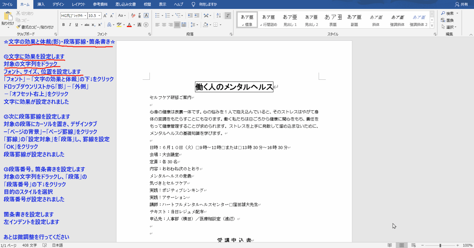
Task: Clear all formatting with the eraser icon
Action: (x=133, y=15)
